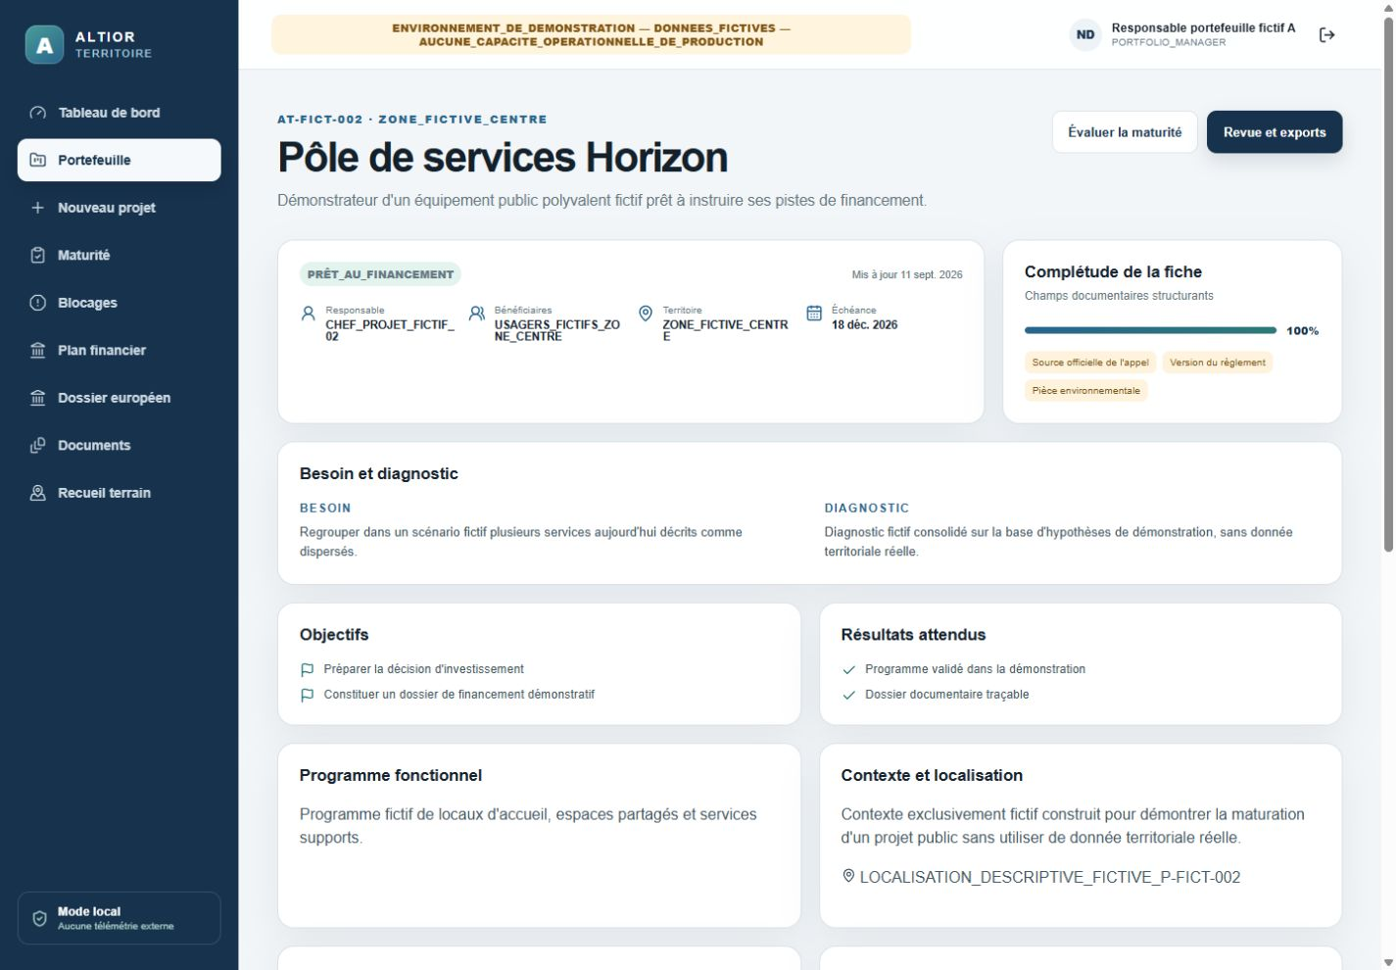Open the Documents files icon

click(x=38, y=445)
